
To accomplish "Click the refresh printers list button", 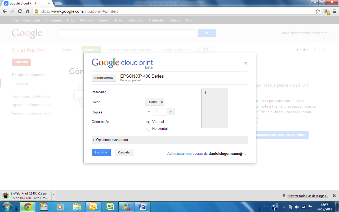I will pos(206,50).
